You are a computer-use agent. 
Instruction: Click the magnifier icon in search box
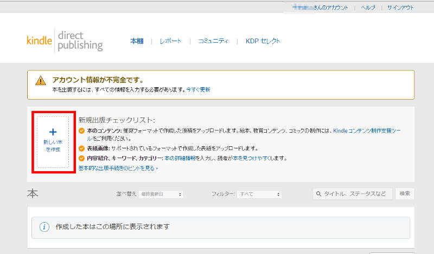point(318,194)
